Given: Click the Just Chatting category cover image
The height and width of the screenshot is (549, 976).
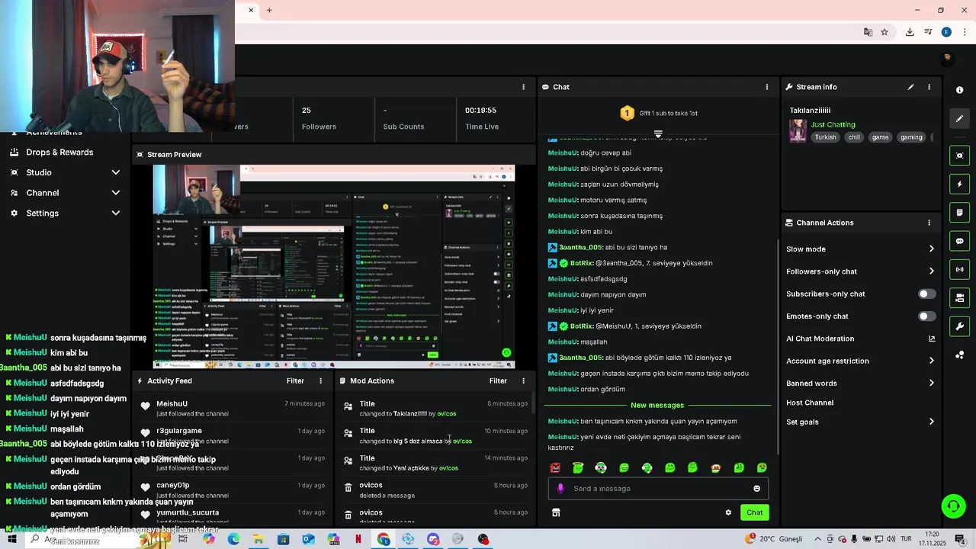Looking at the screenshot, I should click(798, 130).
